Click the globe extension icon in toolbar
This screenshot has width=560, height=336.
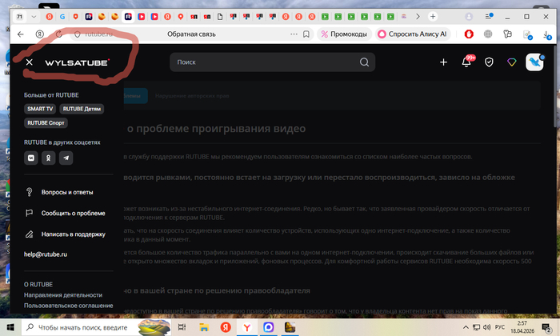[488, 34]
